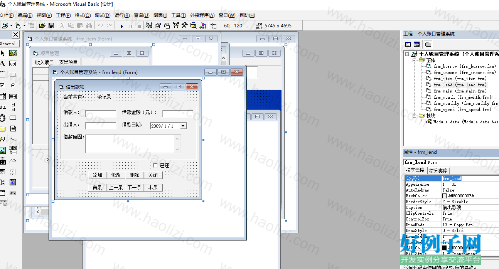The height and width of the screenshot is (269, 499).
Task: Click the Break pause toolbar button
Action: tap(131, 26)
